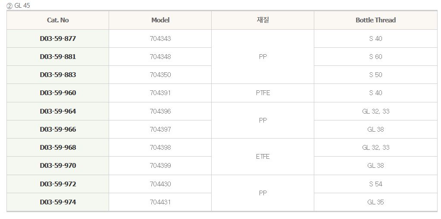Click the 재질 column header
Viewport: 441px width, 219px height.
click(x=263, y=20)
